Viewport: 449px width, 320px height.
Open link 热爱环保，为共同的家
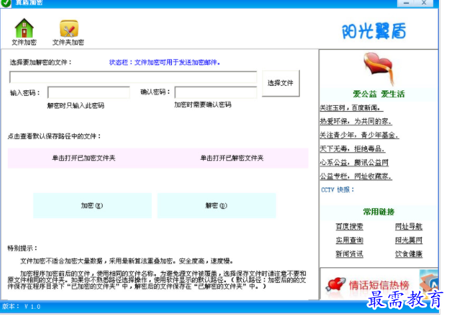click(356, 122)
